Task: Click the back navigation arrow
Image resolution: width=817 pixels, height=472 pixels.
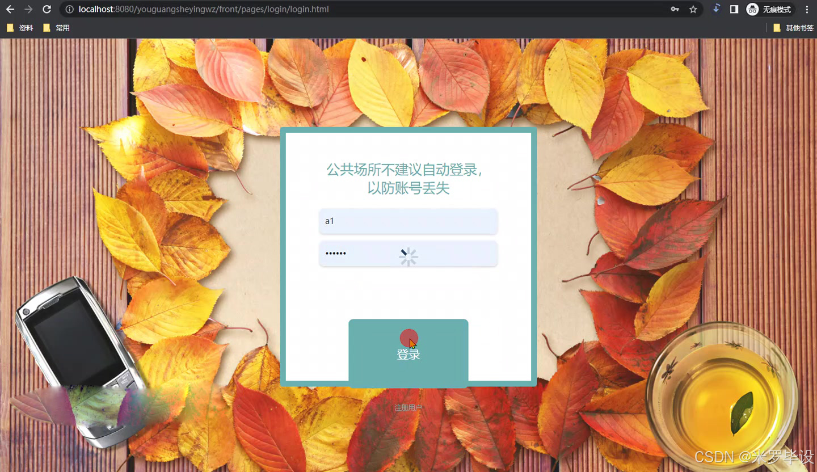Action: [11, 9]
